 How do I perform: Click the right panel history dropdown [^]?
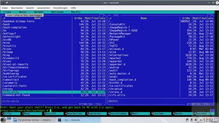click(x=209, y=15)
